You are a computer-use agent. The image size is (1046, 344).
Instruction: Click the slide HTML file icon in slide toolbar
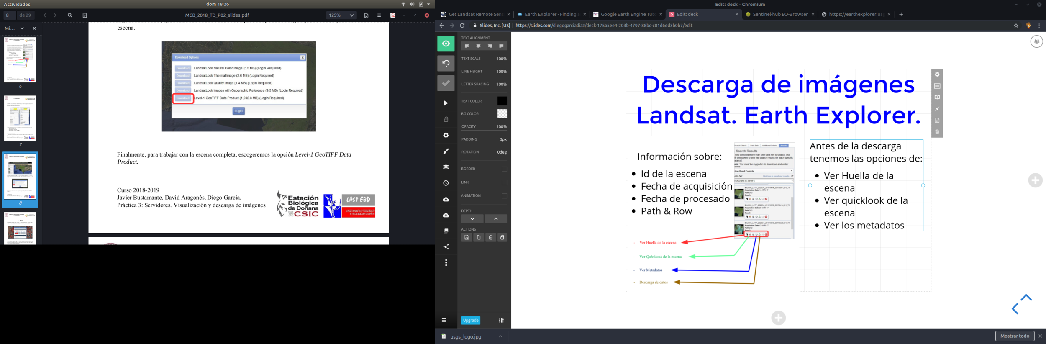[x=937, y=121]
